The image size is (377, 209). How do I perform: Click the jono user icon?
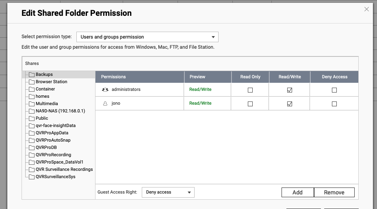pos(105,103)
